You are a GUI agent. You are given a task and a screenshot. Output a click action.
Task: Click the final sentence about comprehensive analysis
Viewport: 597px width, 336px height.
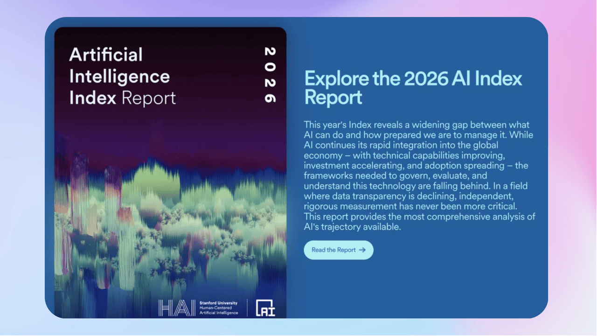419,217
